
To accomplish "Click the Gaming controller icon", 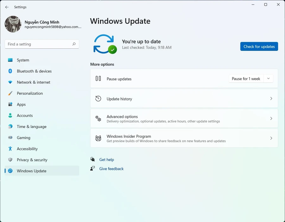I will click(10, 138).
